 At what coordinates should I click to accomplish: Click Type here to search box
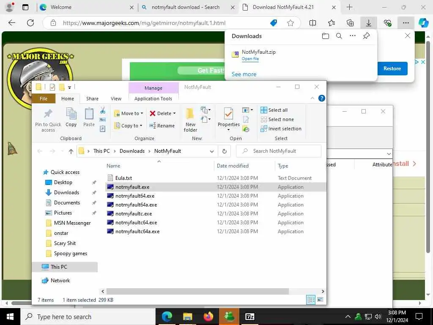click(88, 317)
